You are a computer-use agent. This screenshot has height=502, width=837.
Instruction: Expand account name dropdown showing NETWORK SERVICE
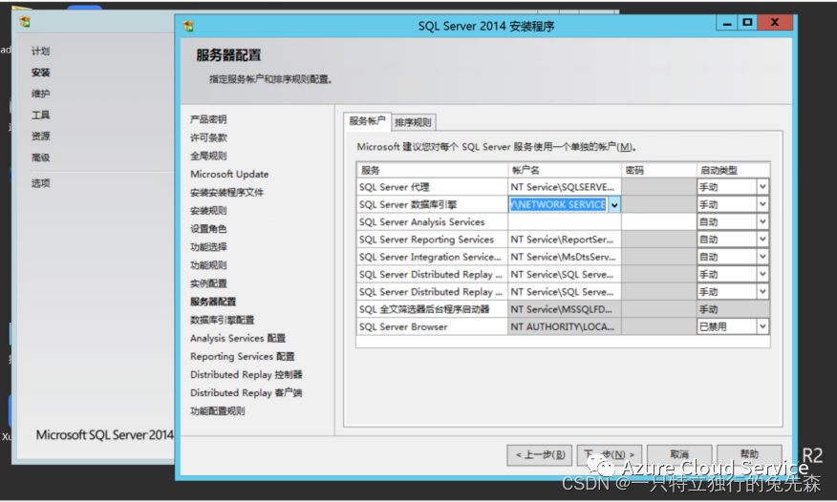(614, 204)
